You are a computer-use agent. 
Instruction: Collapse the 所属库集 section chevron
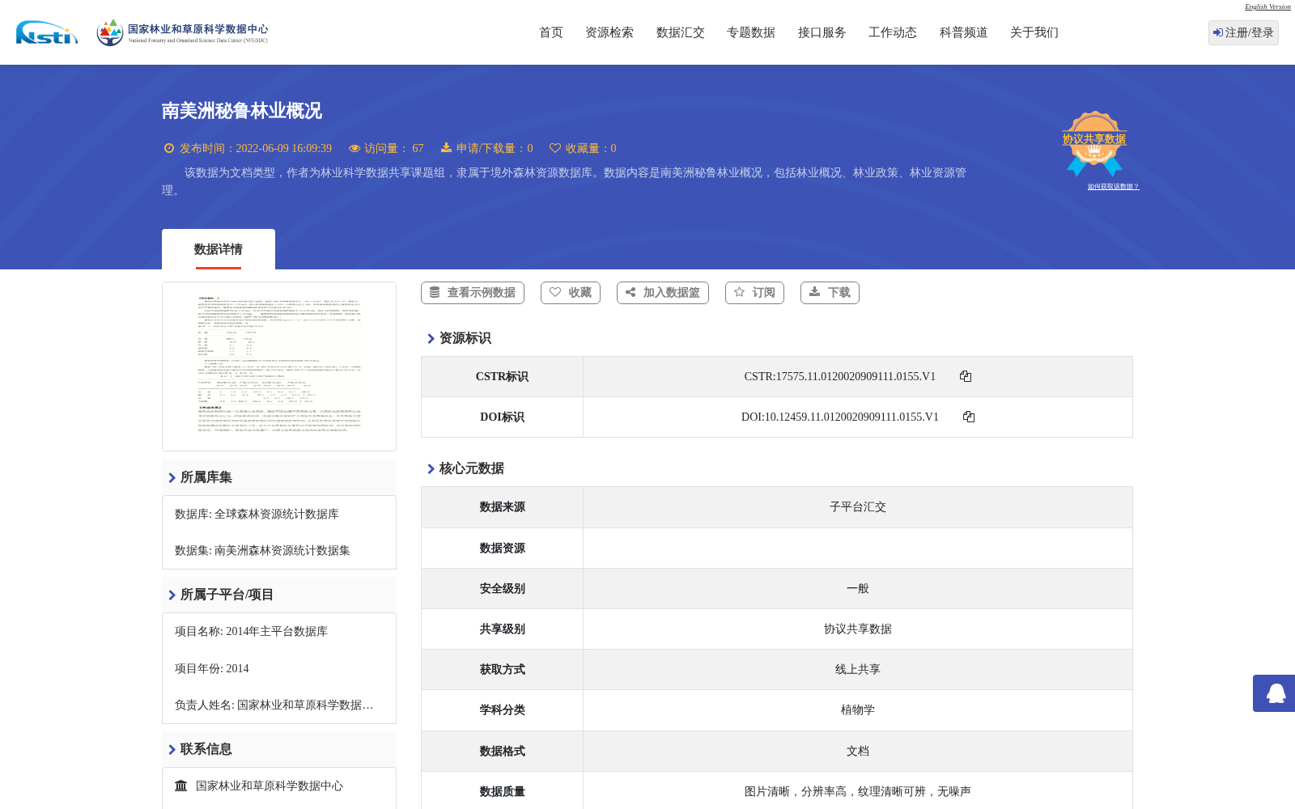(x=172, y=478)
